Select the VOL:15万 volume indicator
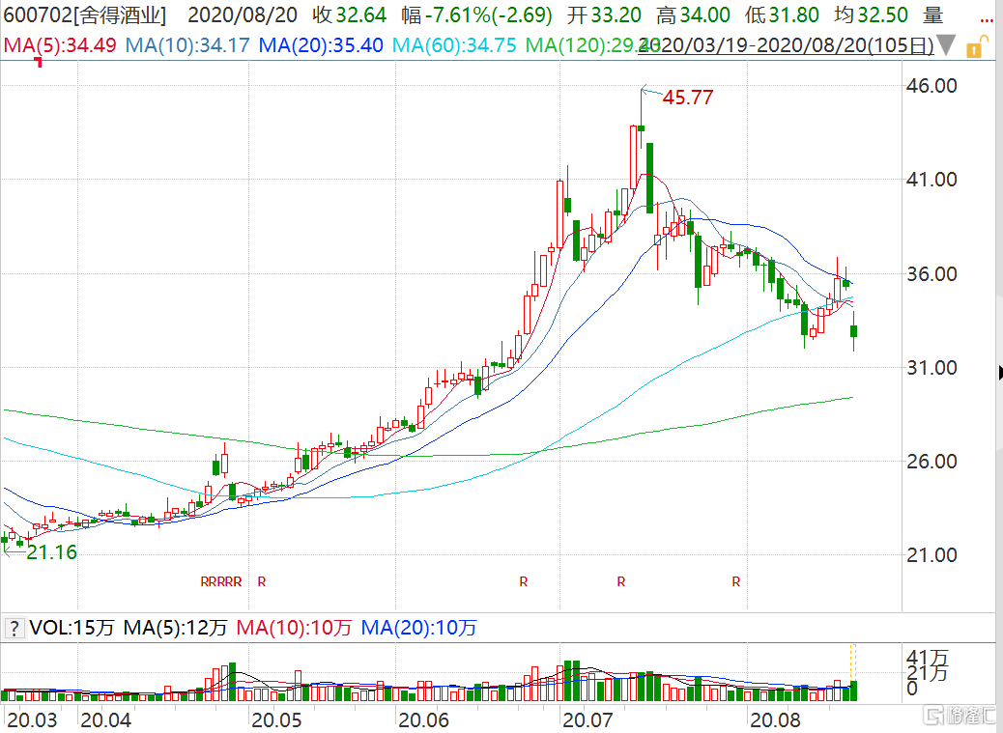Screen dimensions: 1003x733 pos(72,628)
